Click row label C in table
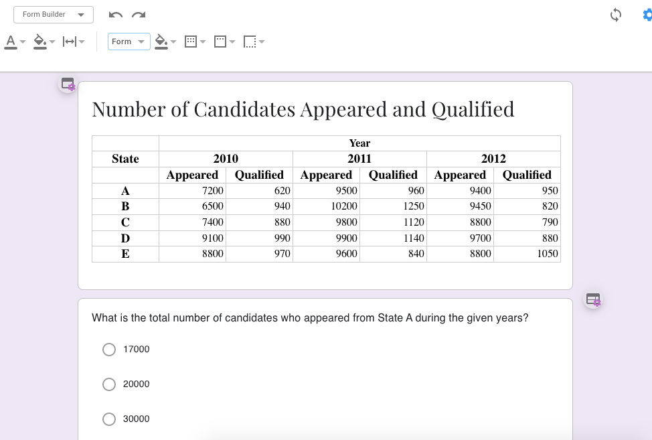 (x=125, y=222)
